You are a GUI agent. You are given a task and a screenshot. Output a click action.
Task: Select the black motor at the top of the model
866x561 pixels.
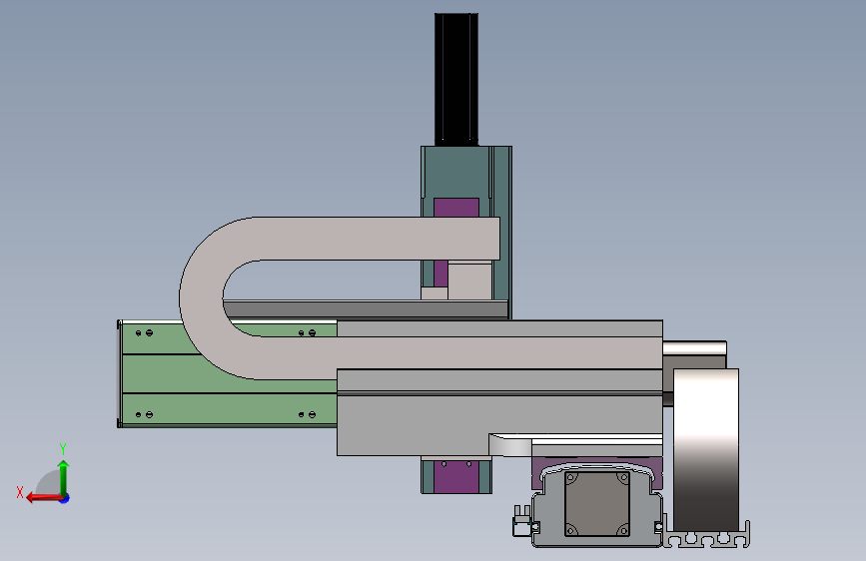tap(456, 80)
